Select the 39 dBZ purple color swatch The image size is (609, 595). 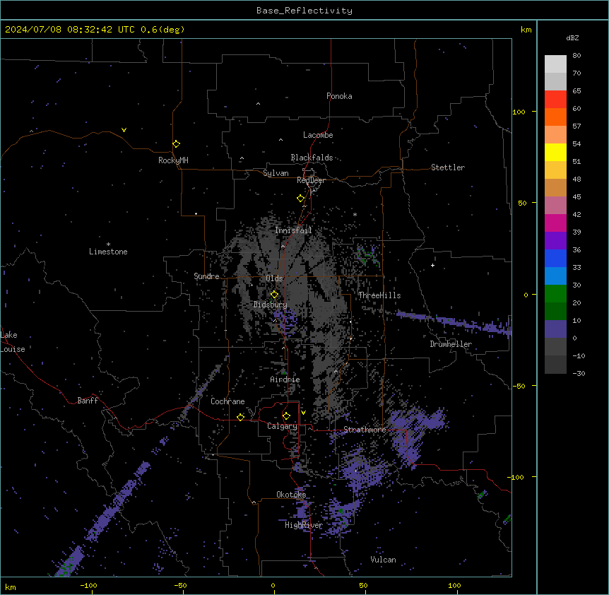pyautogui.click(x=555, y=240)
